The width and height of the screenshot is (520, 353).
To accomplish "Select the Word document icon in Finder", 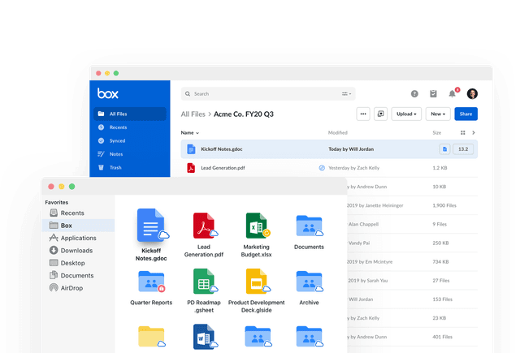I will [205, 337].
